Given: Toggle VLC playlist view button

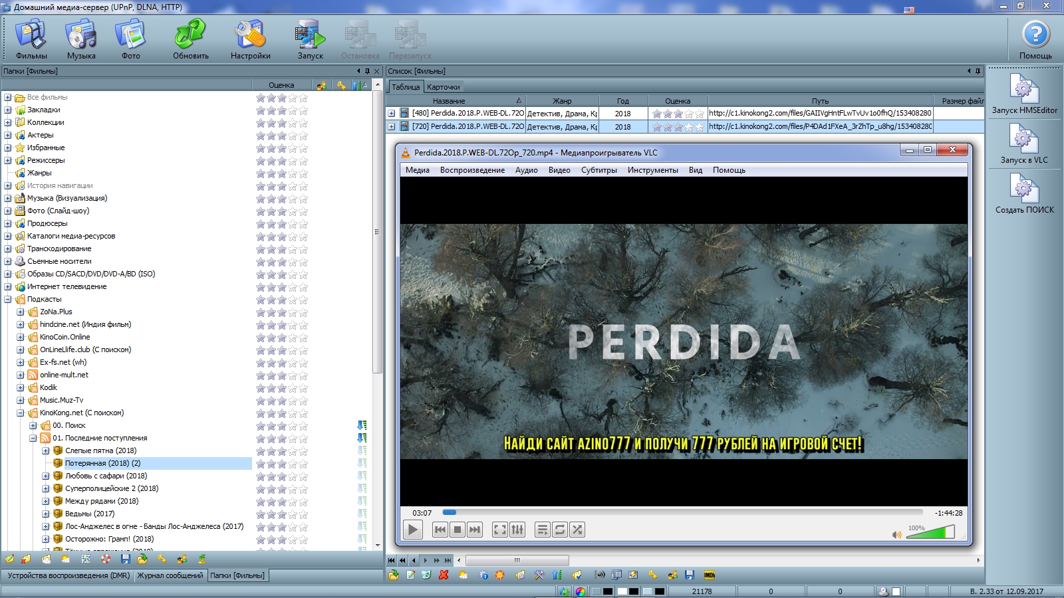Looking at the screenshot, I should [543, 530].
